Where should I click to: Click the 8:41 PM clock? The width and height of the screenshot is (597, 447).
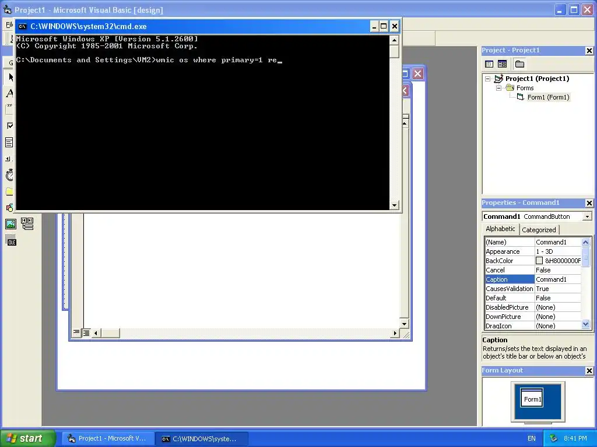575,439
